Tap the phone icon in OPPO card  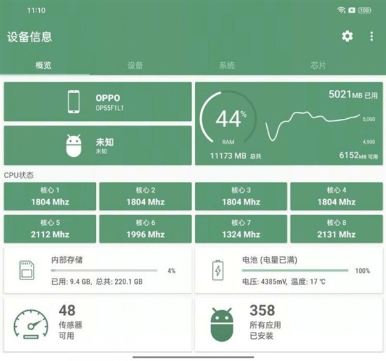74,102
